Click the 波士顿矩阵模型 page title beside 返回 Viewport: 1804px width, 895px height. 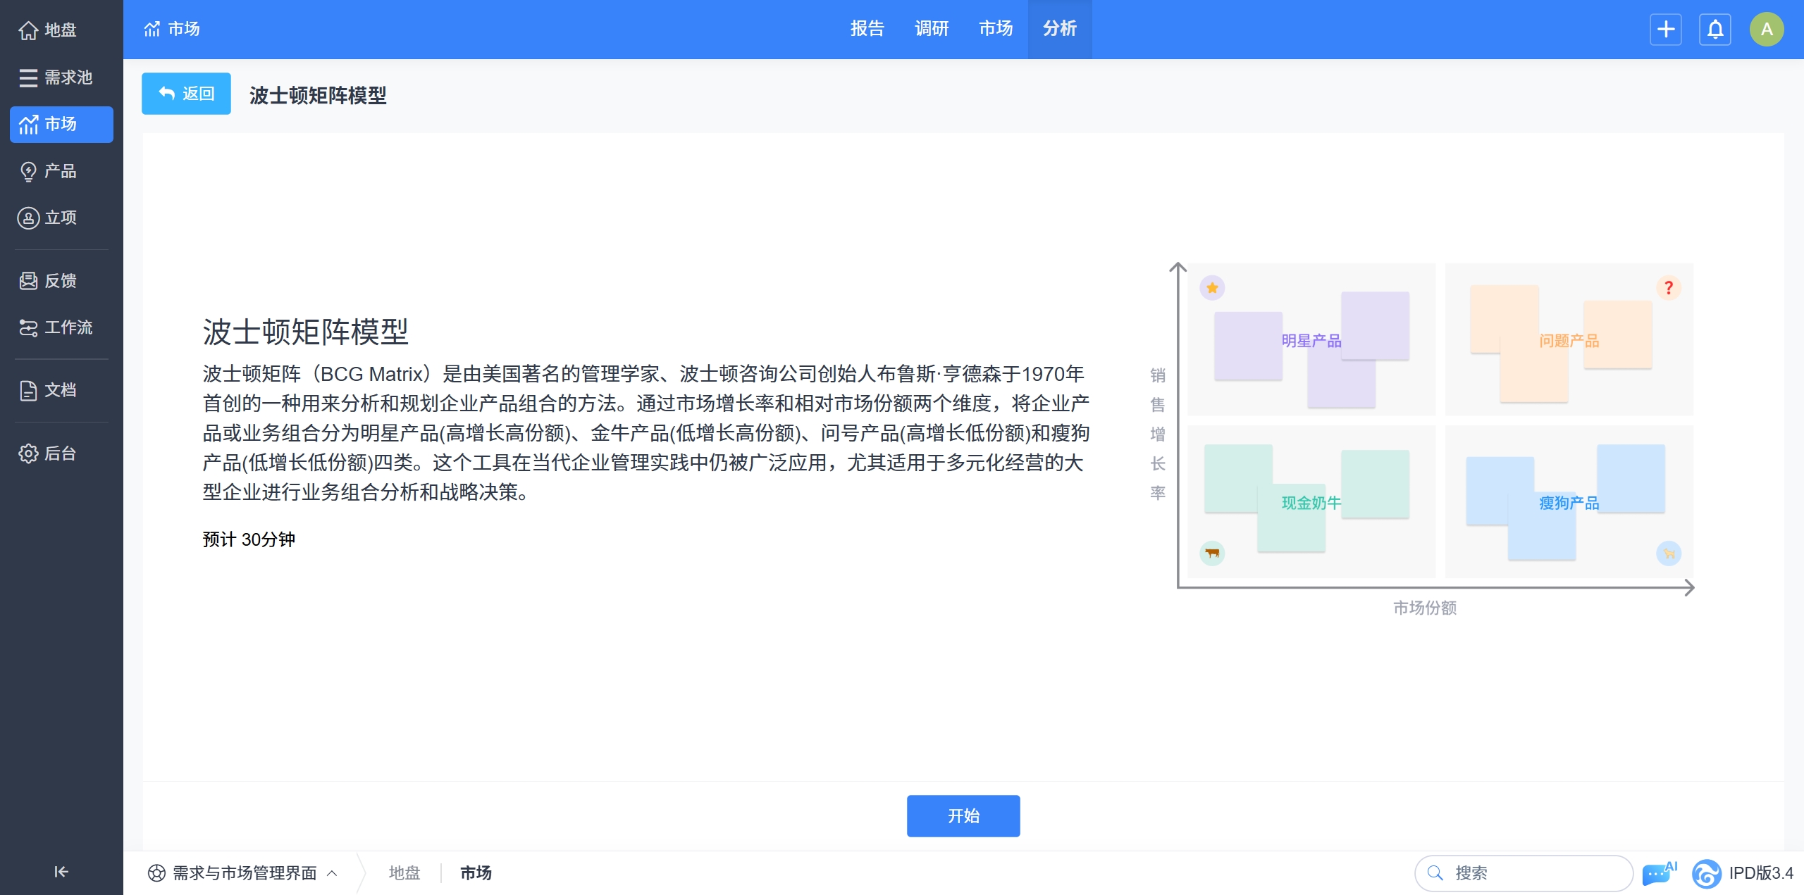(x=318, y=95)
